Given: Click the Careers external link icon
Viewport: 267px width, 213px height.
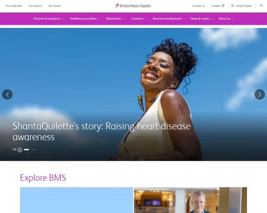Looking at the screenshot, I should coord(223,6).
